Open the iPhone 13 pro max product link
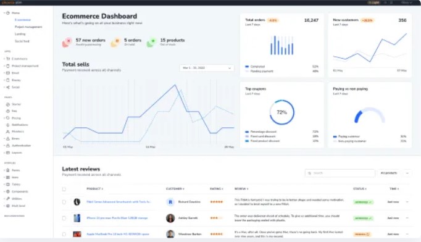This screenshot has width=421, height=242. 117,218
